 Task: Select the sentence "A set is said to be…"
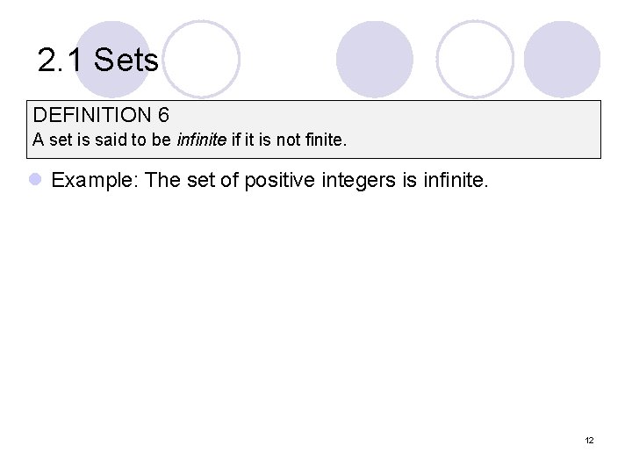[190, 140]
